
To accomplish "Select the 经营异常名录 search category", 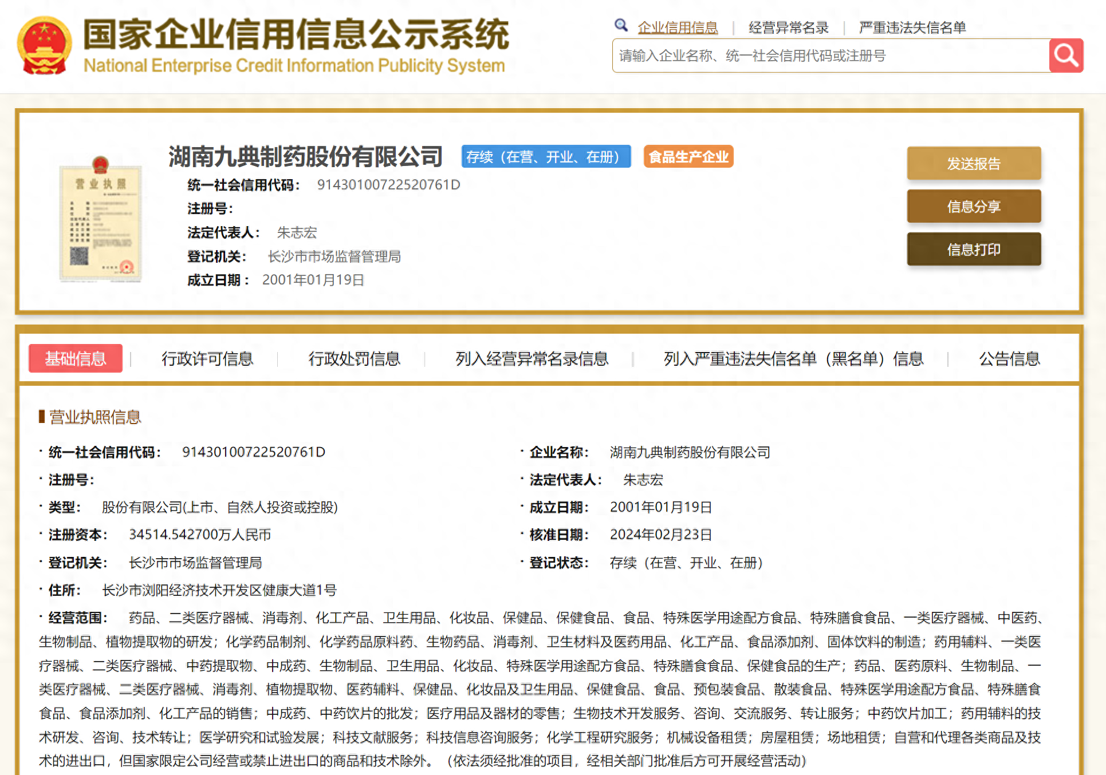I will pos(788,27).
